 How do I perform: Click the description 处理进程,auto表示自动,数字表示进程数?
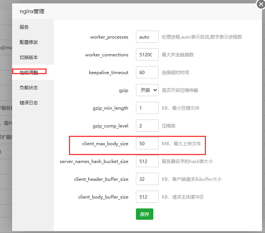(202, 37)
